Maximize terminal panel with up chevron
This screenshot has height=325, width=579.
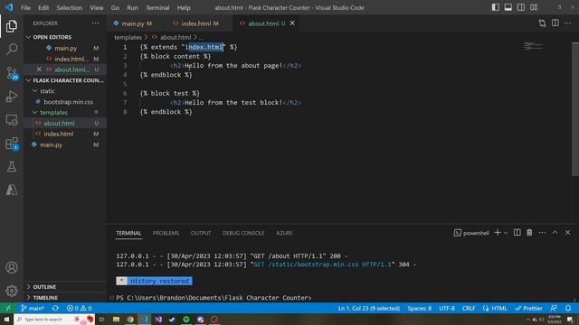pyautogui.click(x=555, y=233)
